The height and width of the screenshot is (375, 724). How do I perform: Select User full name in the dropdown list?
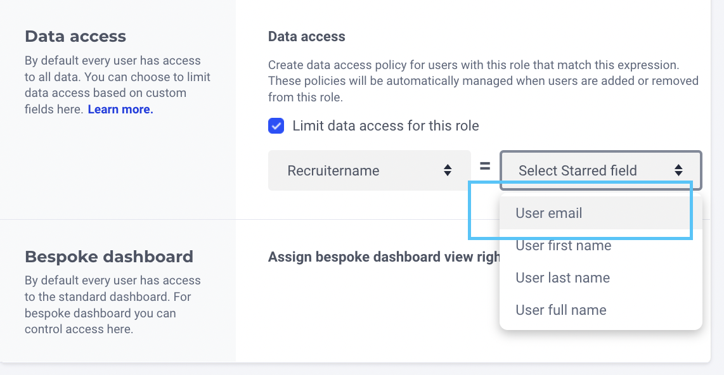tap(561, 310)
